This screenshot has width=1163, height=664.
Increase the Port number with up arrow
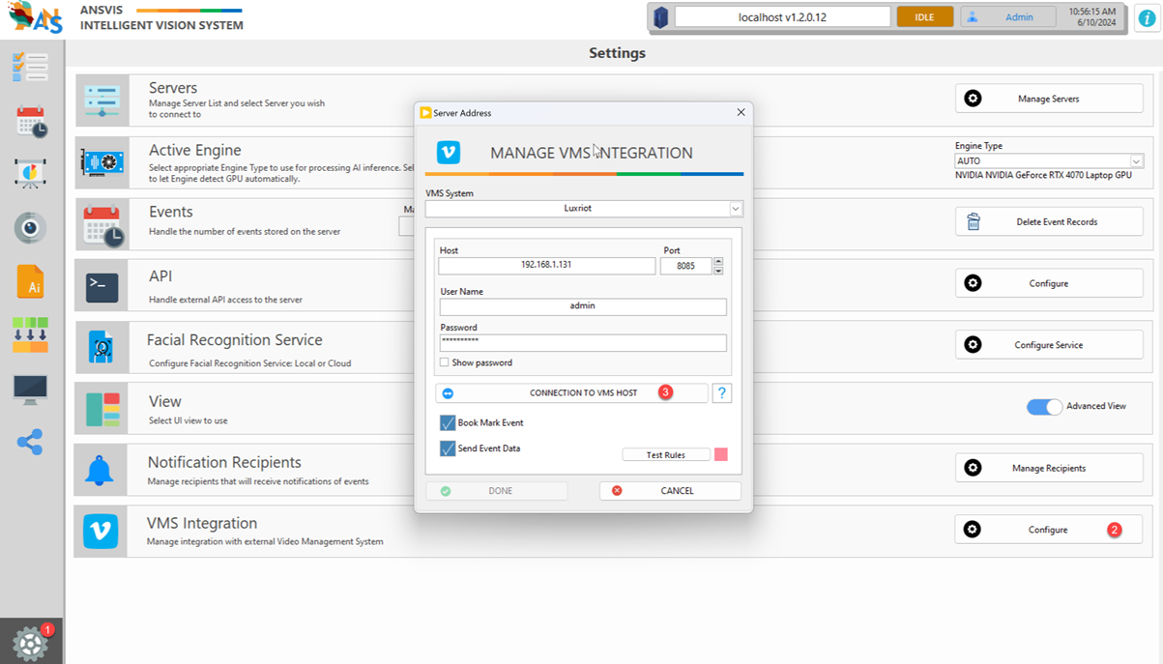click(718, 261)
